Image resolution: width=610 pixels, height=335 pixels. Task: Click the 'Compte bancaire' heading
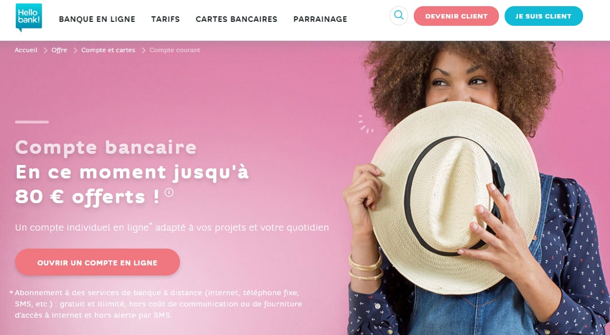(x=106, y=148)
